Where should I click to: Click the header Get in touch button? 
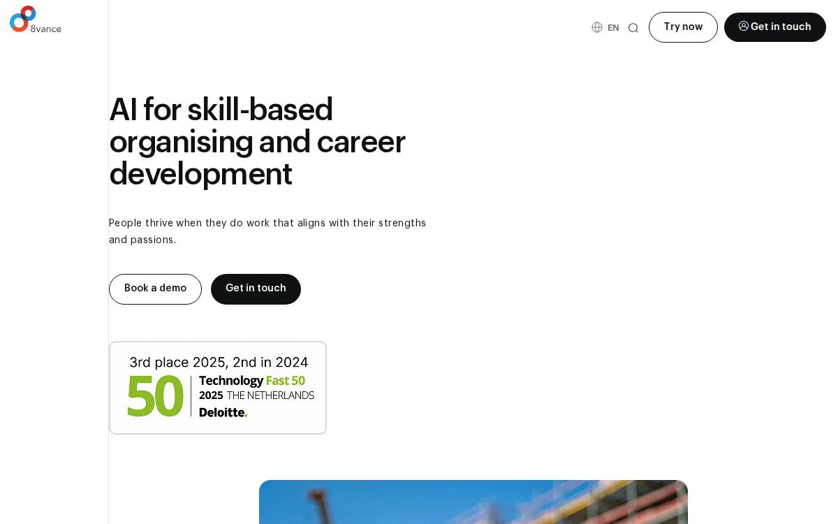pyautogui.click(x=775, y=27)
